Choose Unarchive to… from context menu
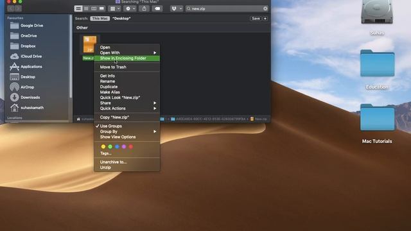Screen dimensions: 411x231 coord(127,162)
